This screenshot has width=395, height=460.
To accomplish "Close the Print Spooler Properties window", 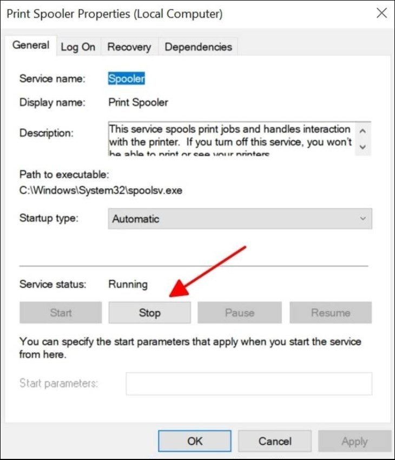I will tap(381, 14).
